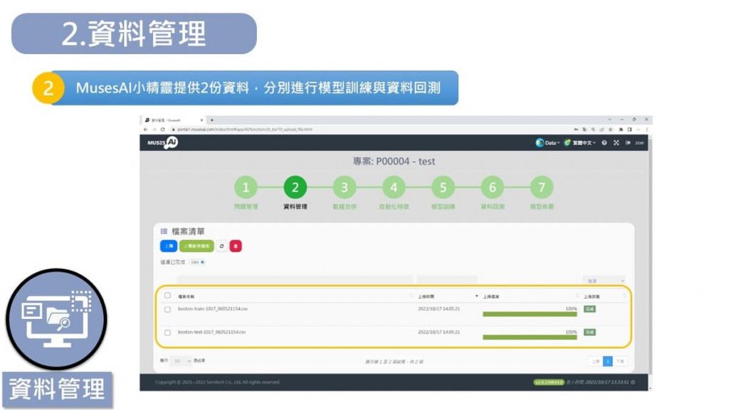Image resolution: width=729 pixels, height=410 pixels.
Task: Open the page size 10 dropdown
Action: [181, 361]
